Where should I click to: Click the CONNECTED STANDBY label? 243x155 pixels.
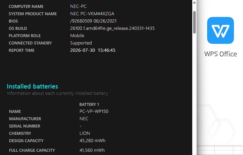click(30, 43)
